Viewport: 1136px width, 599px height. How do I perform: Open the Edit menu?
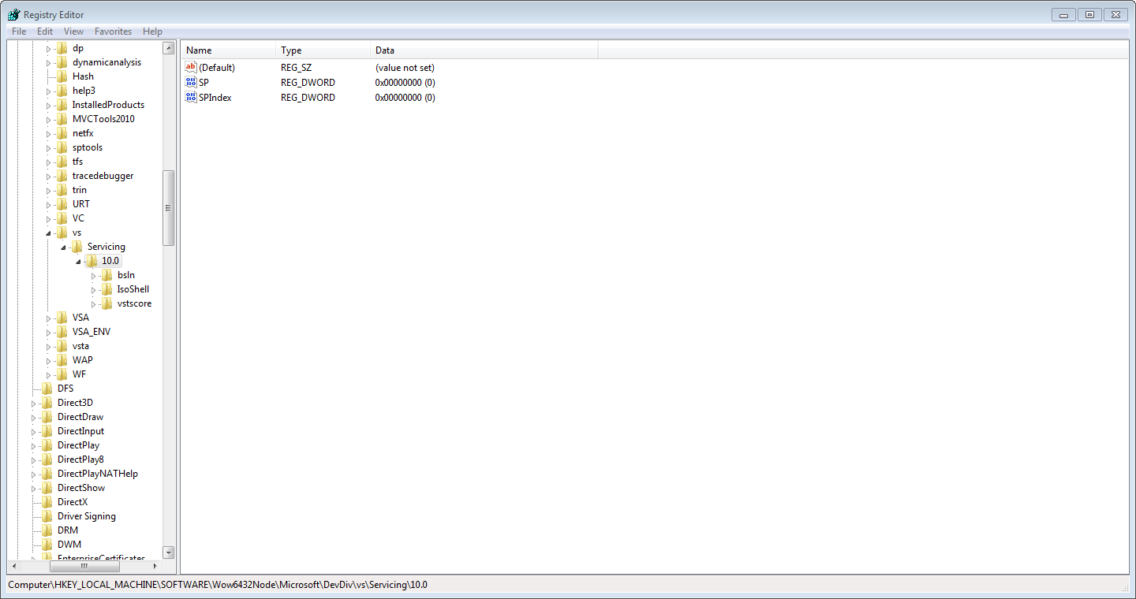click(44, 31)
